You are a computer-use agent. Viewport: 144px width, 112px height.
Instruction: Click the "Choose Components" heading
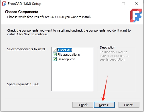[x=21, y=12]
